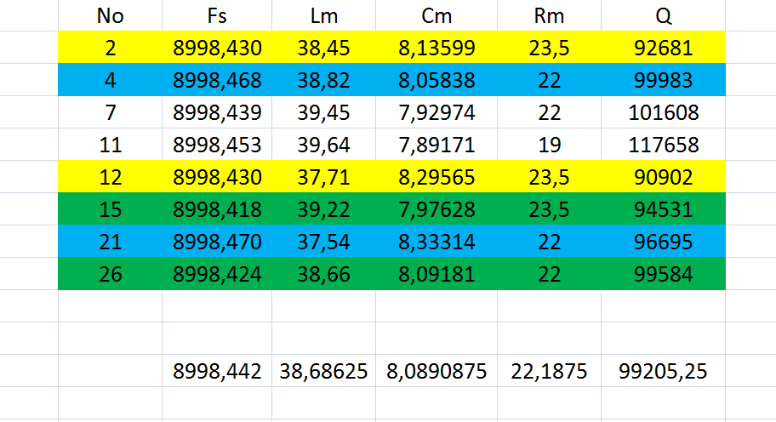Click Lm cell 38,66
Viewport: 776px width, 422px height.
pos(323,274)
